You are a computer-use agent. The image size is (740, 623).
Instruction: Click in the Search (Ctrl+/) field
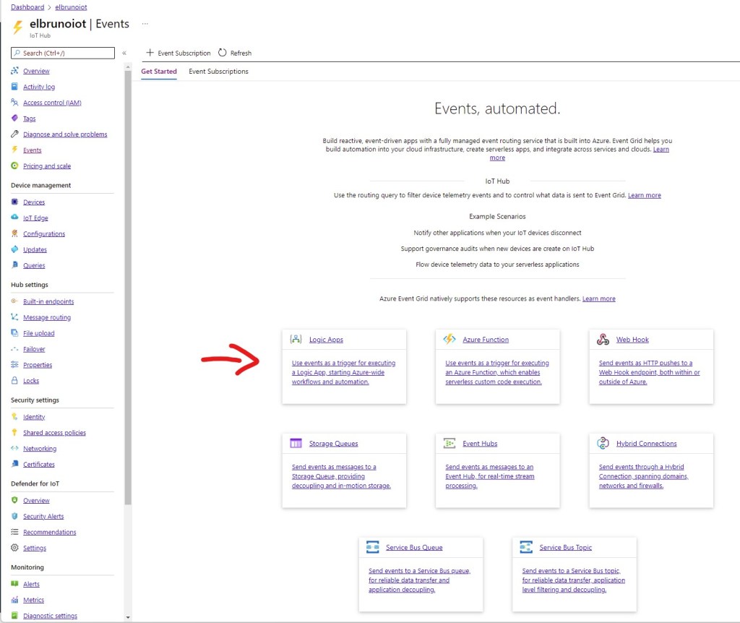coord(63,53)
